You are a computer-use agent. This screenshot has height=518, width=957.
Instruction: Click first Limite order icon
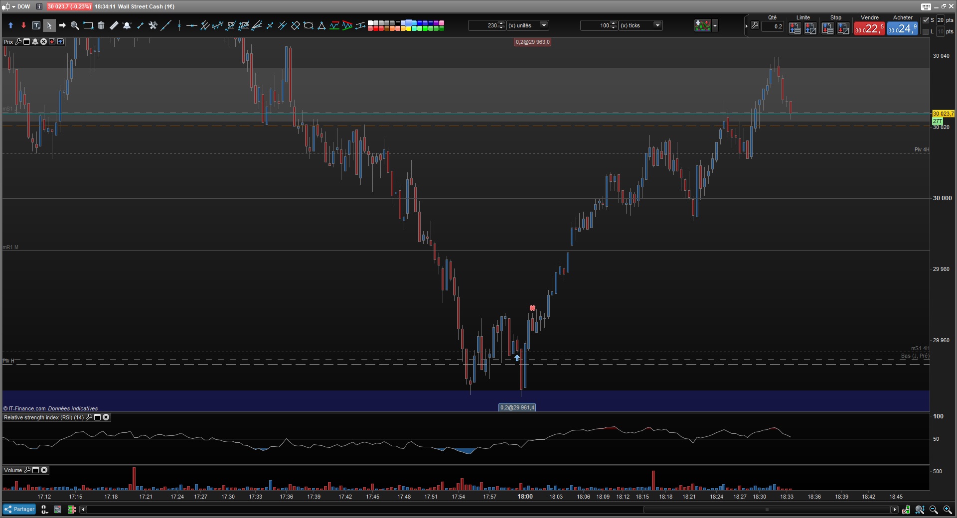pyautogui.click(x=795, y=28)
